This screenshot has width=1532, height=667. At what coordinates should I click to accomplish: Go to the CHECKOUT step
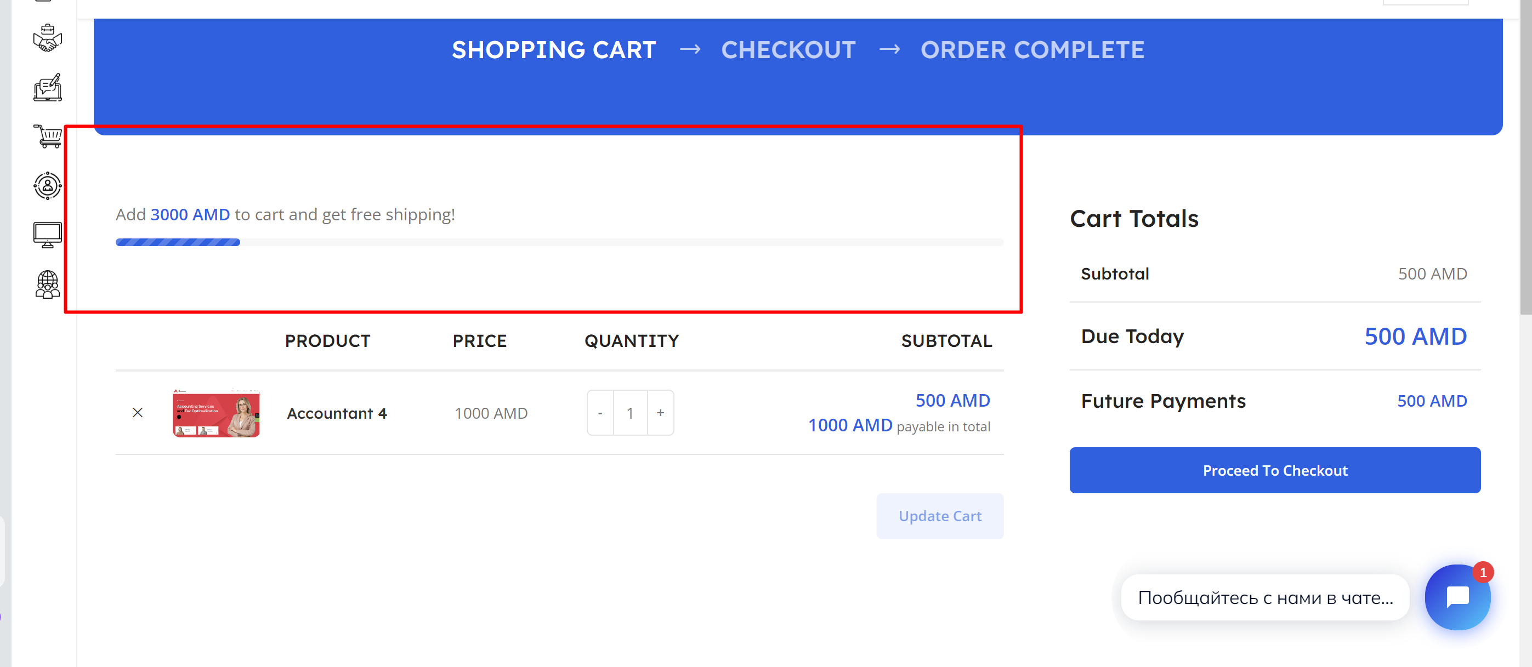[x=788, y=50]
